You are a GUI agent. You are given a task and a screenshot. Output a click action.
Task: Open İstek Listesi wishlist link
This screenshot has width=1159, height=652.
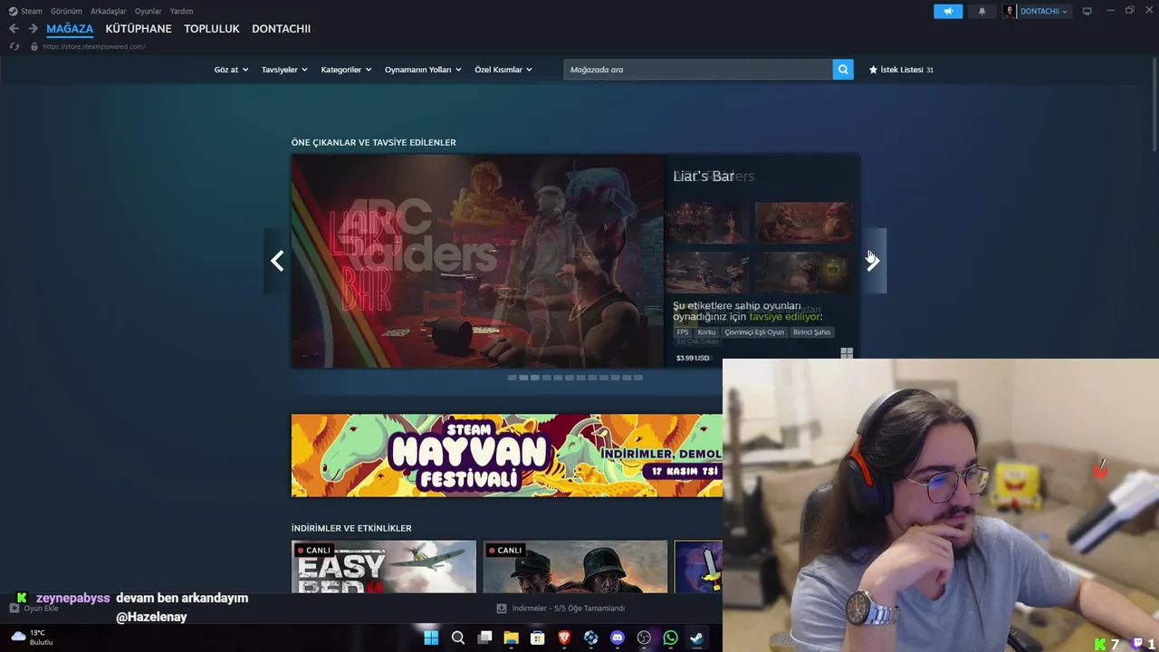coord(901,70)
